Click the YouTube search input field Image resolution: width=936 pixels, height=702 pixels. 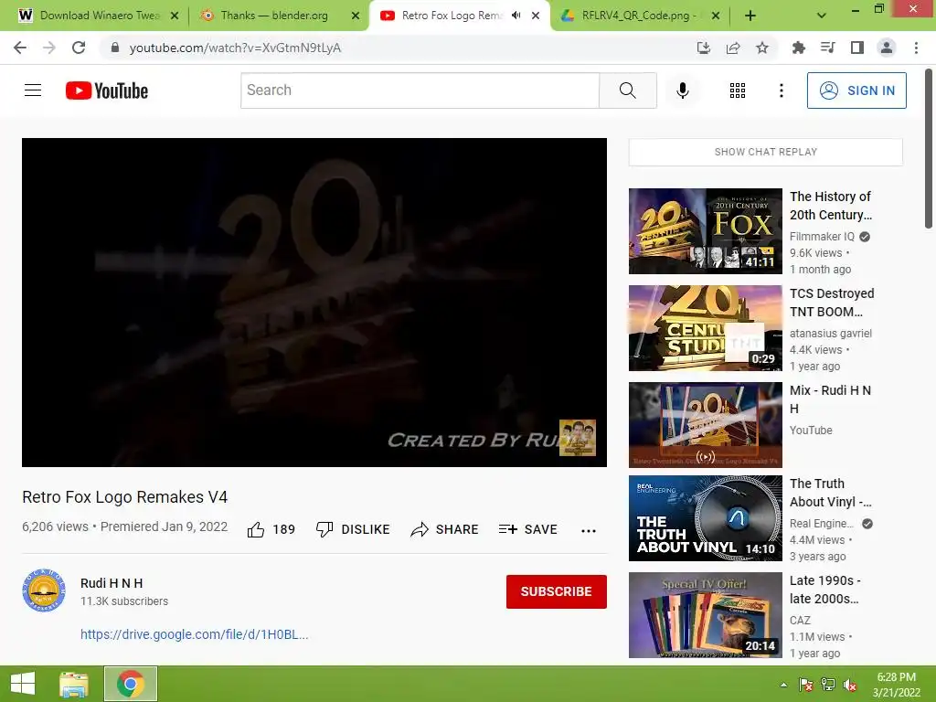coord(420,90)
